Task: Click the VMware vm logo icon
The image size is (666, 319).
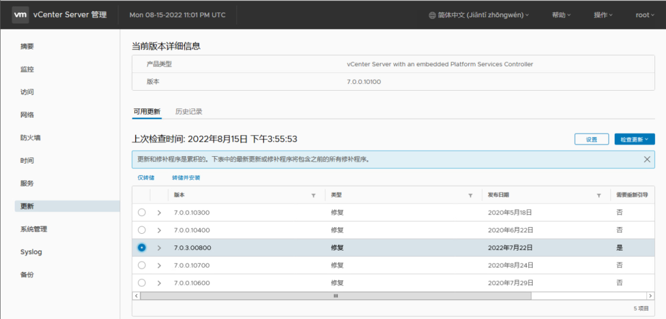Action: pyautogui.click(x=20, y=15)
